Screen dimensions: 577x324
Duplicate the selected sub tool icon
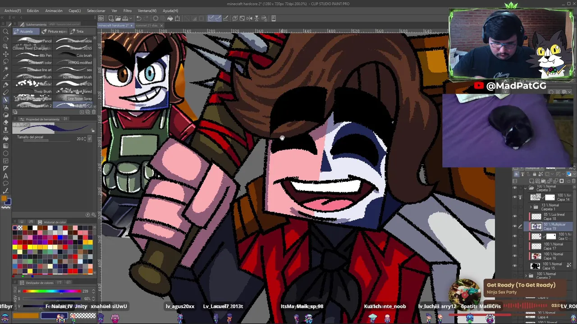pos(88,112)
